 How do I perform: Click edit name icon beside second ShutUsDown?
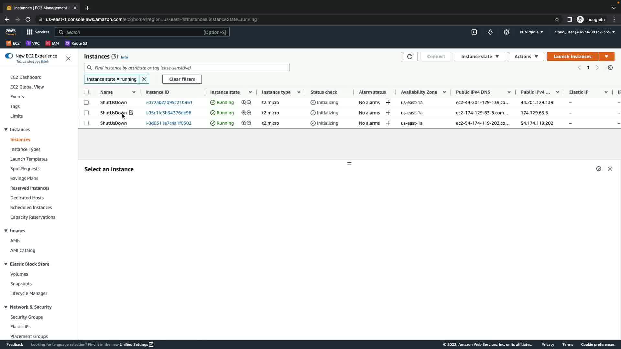tap(131, 113)
